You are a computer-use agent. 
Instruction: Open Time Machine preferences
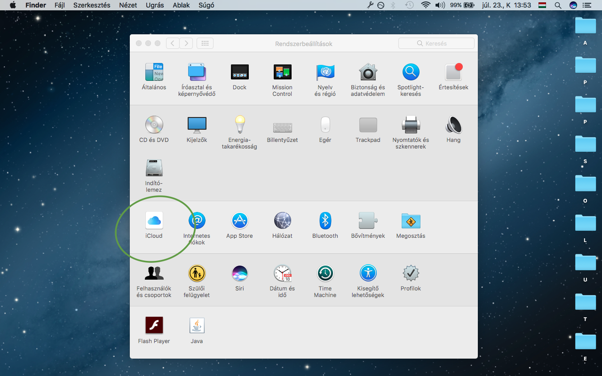(325, 281)
